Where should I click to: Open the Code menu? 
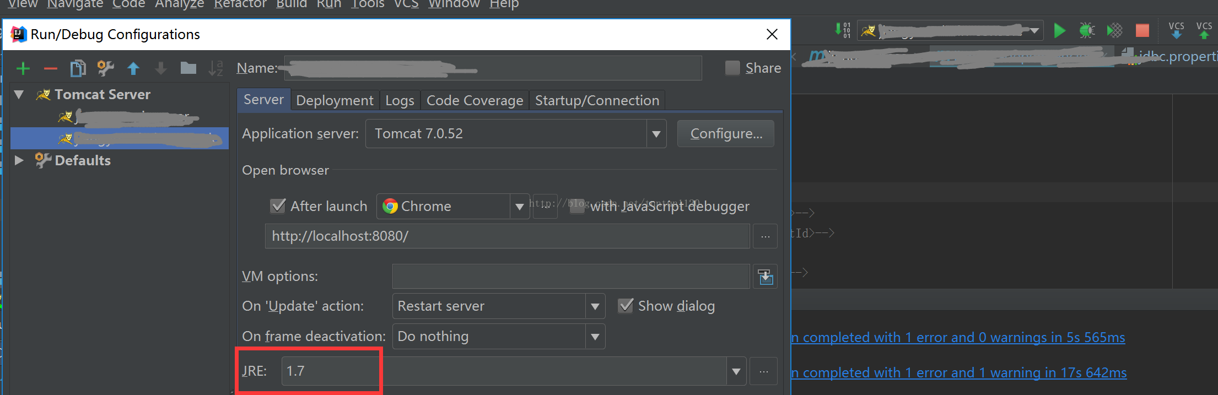click(128, 4)
